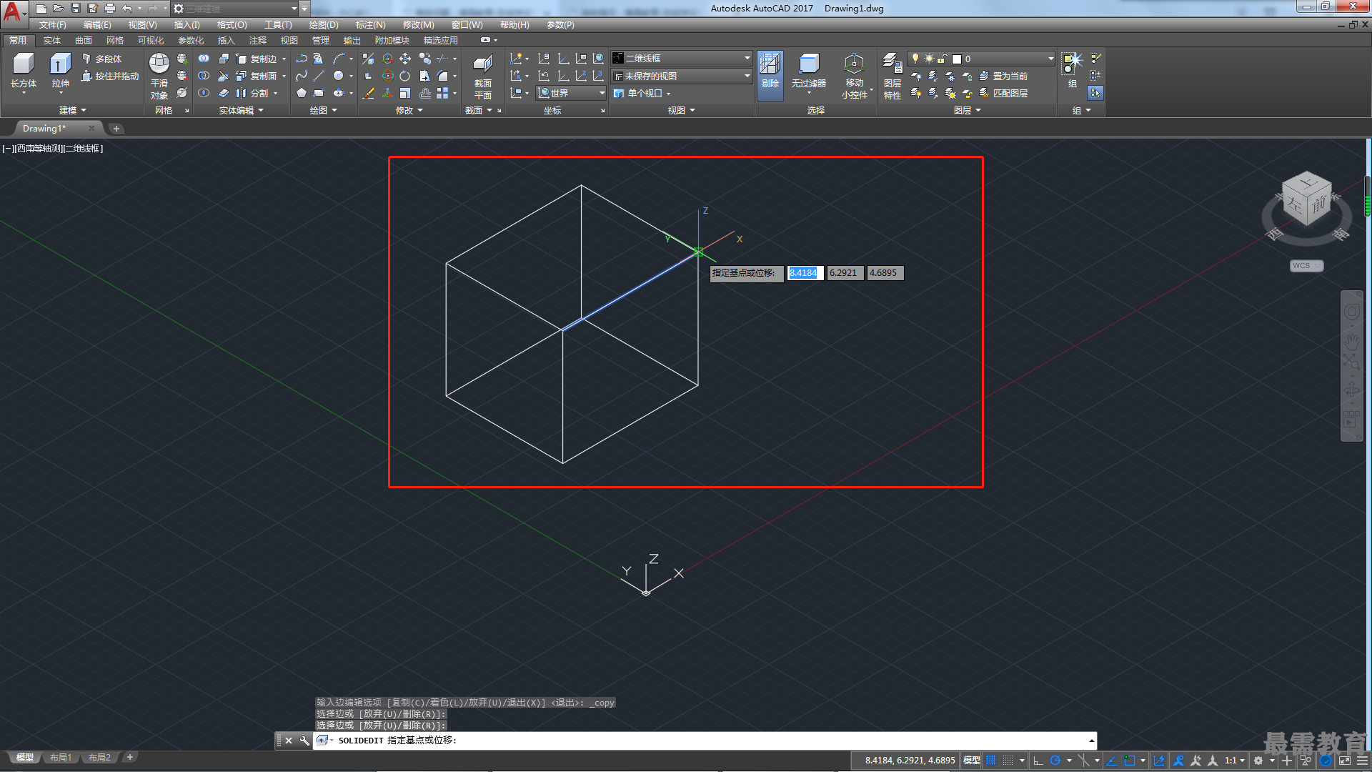Toggle 2D object snap square icon
This screenshot has height=772, width=1372.
click(x=1129, y=761)
